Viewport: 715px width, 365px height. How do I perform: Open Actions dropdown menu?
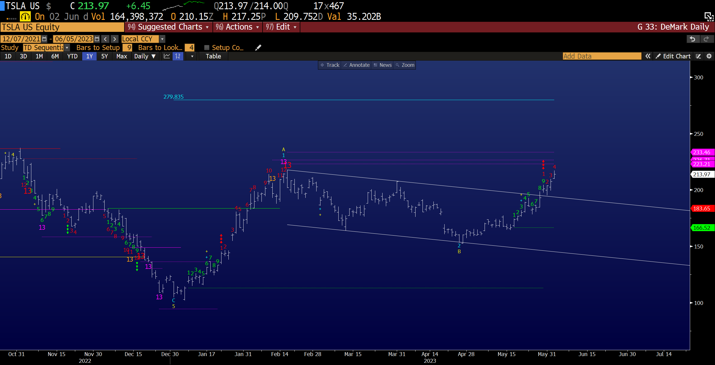(x=237, y=27)
